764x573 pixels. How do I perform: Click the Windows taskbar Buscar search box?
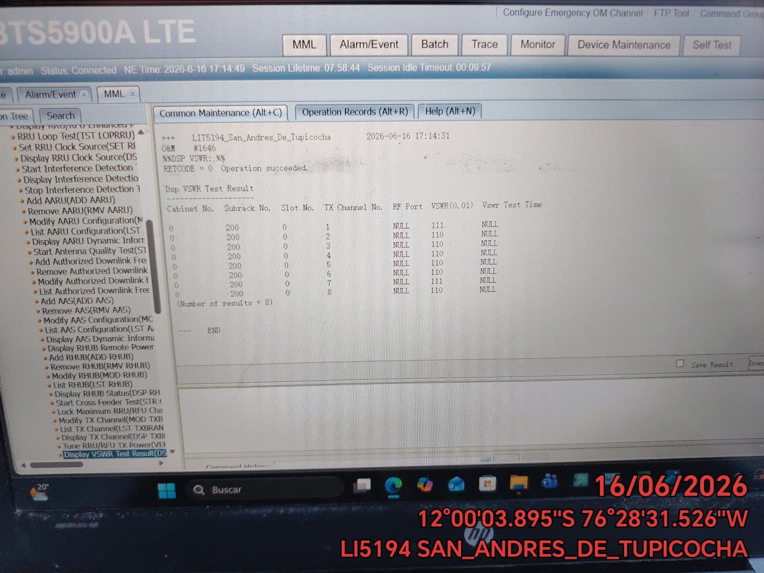pyautogui.click(x=265, y=488)
